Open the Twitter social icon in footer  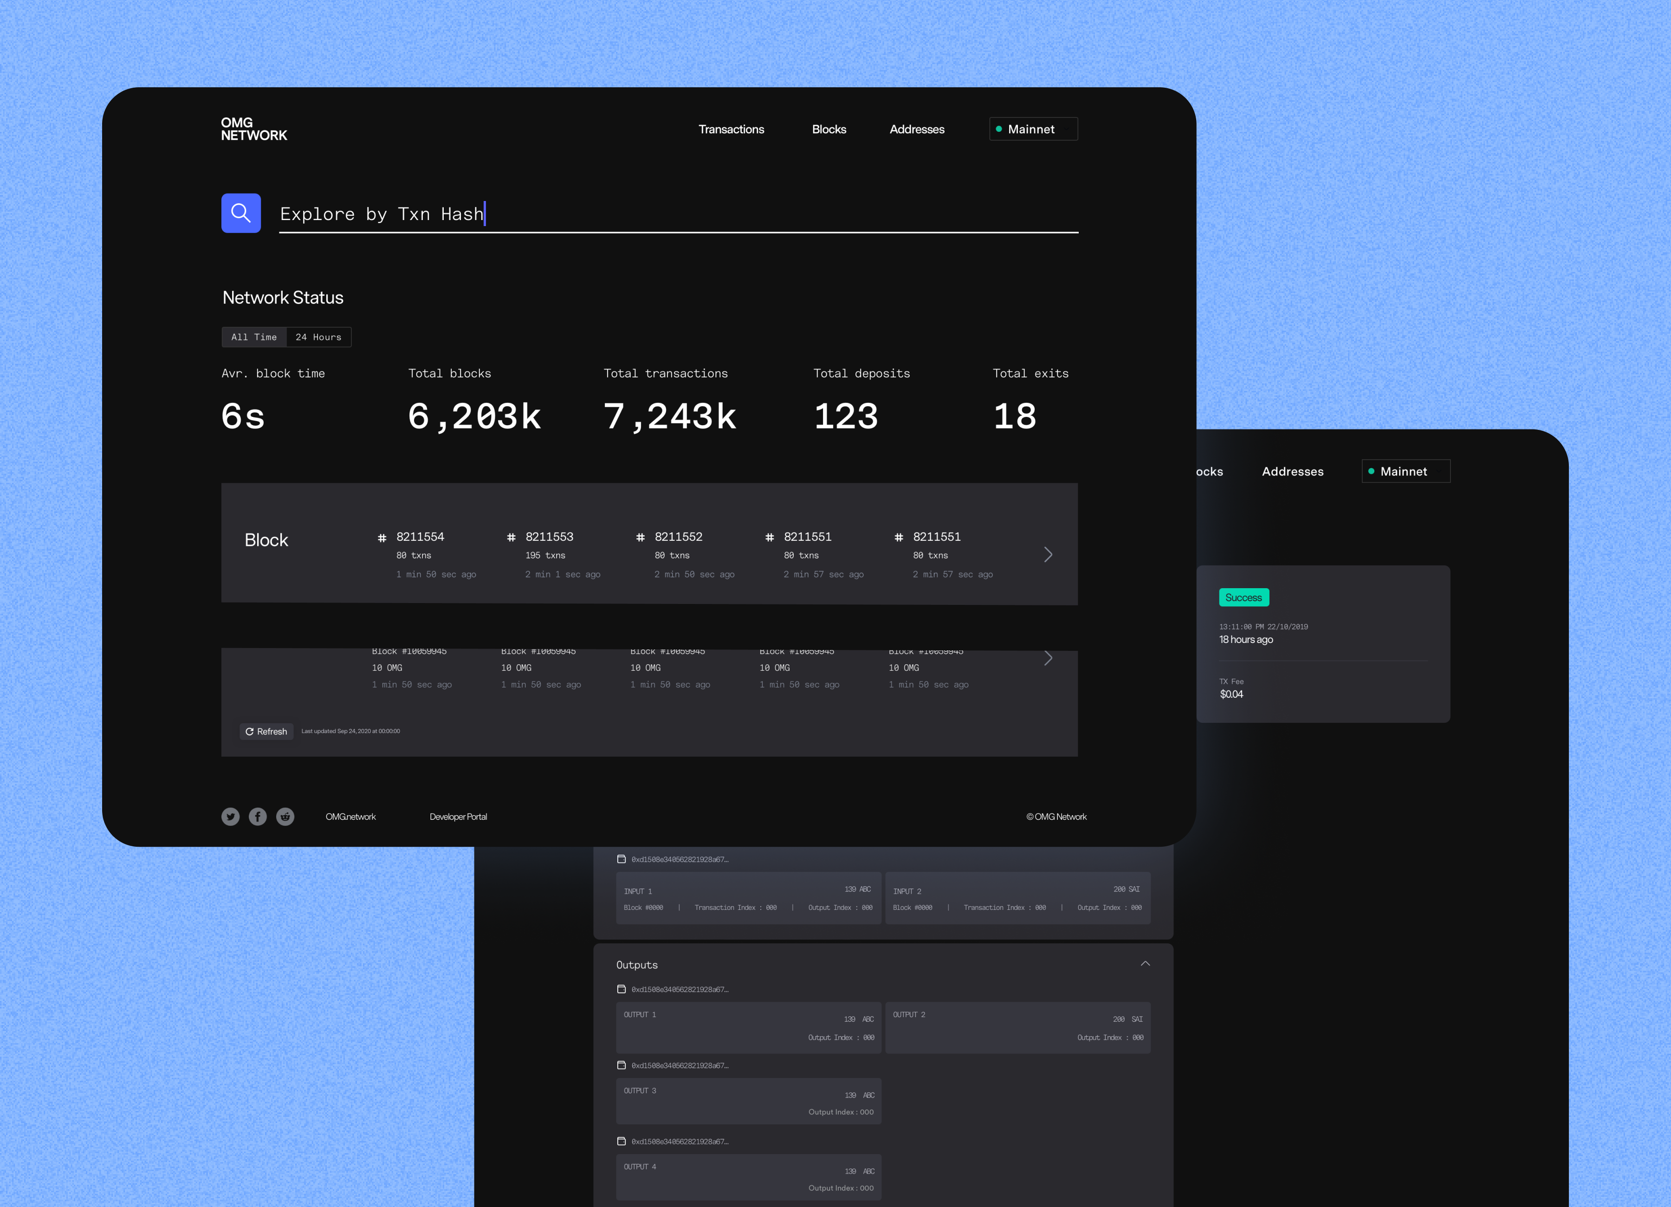click(x=231, y=817)
